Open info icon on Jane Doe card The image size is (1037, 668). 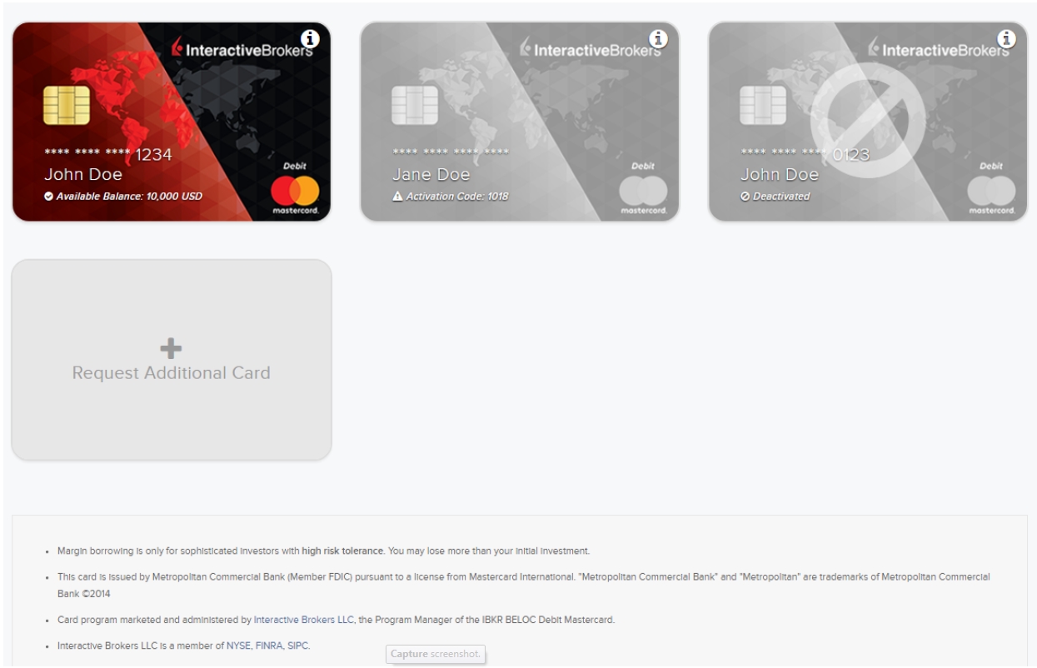click(658, 38)
